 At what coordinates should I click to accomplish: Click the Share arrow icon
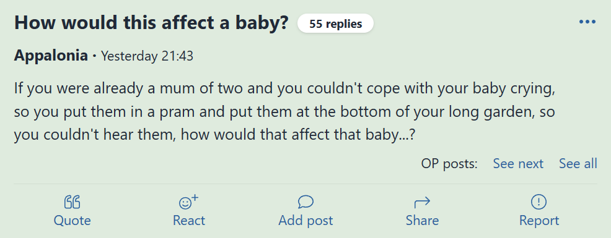point(422,202)
